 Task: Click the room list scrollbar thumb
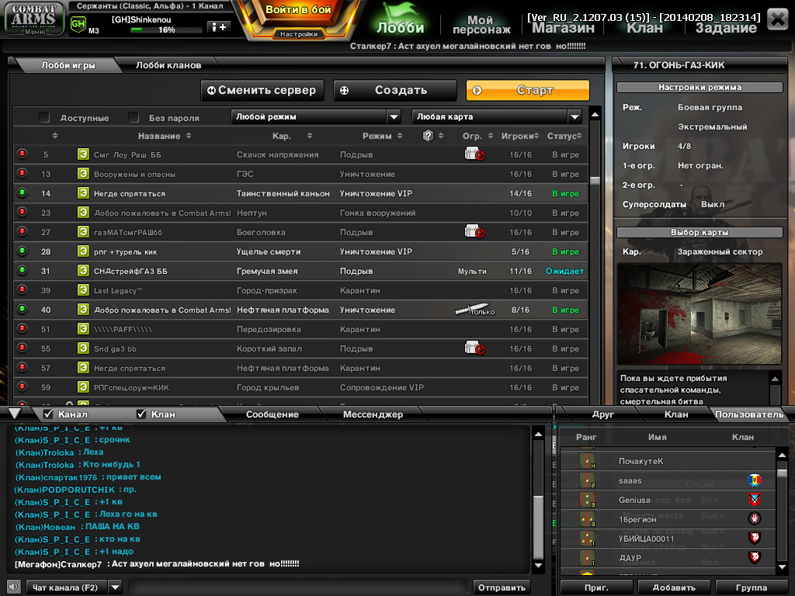coord(595,180)
